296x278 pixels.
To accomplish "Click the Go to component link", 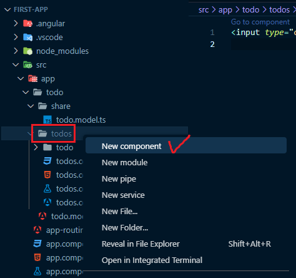I will click(x=260, y=22).
